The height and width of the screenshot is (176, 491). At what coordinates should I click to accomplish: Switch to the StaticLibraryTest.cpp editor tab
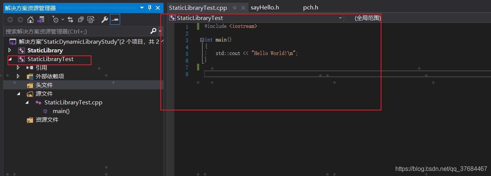pyautogui.click(x=198, y=8)
